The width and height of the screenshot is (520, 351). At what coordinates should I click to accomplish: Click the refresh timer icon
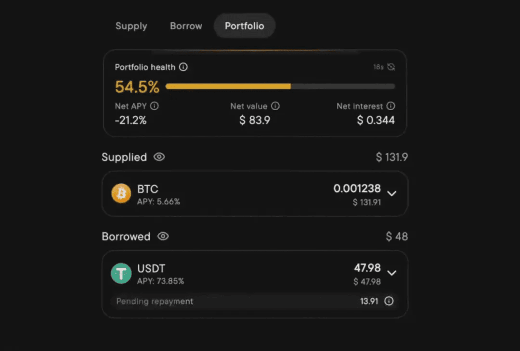[x=391, y=67]
